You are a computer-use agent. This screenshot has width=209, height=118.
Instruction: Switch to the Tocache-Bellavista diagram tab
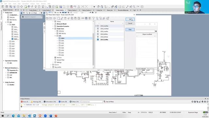(x=123, y=10)
